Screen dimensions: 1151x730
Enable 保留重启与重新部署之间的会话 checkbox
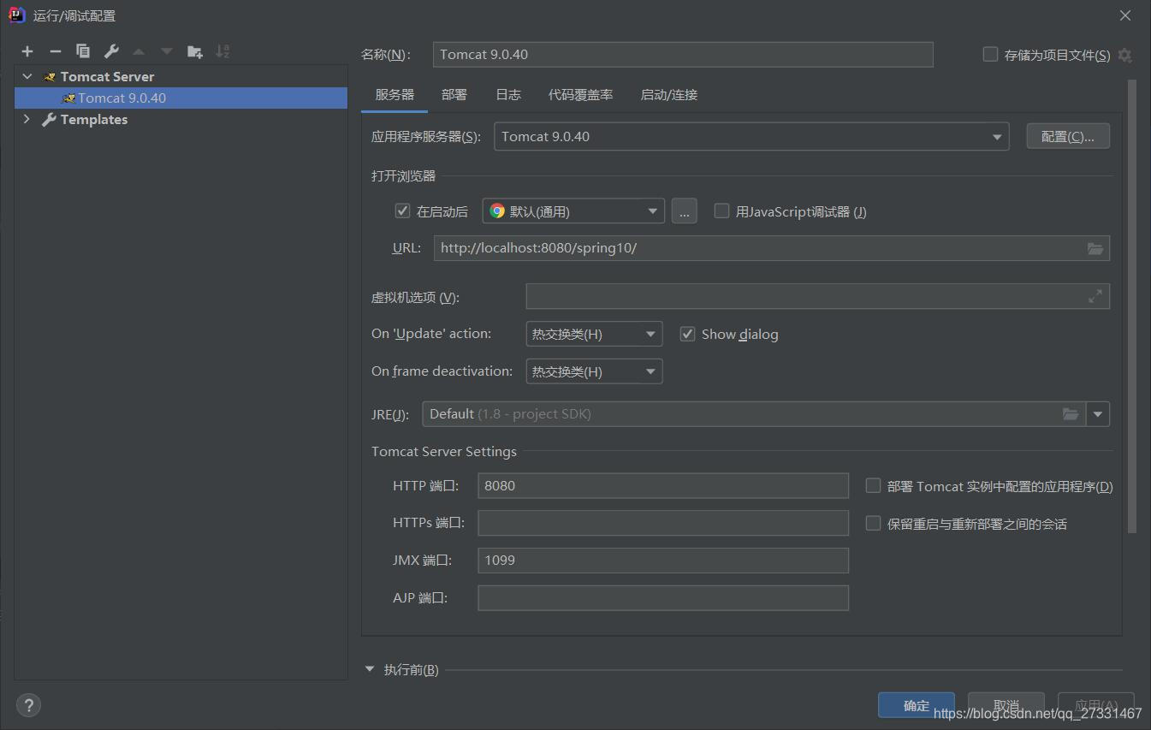(x=873, y=523)
